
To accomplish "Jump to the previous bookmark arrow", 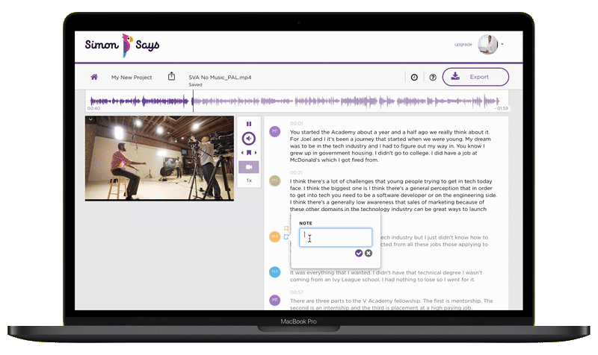I will point(242,153).
